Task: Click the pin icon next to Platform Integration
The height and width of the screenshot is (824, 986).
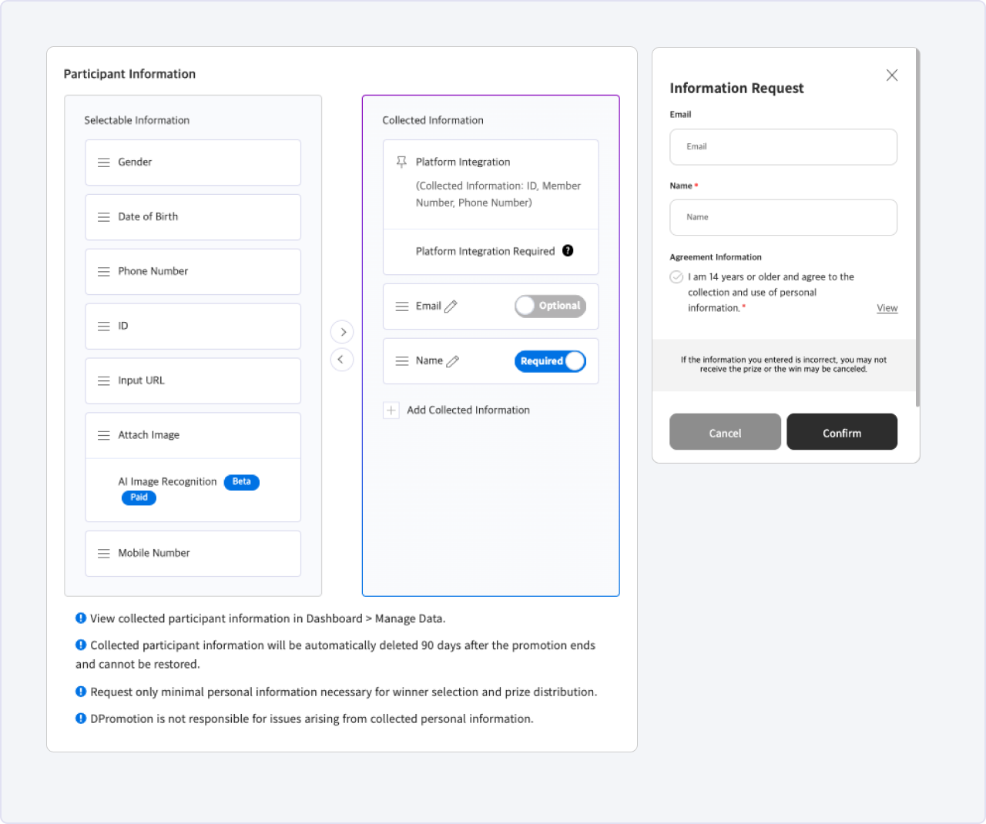Action: pyautogui.click(x=401, y=162)
